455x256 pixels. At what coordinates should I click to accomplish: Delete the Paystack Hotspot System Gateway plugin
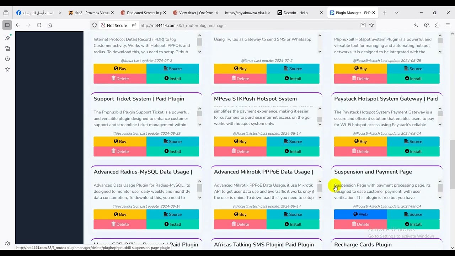[360, 151]
